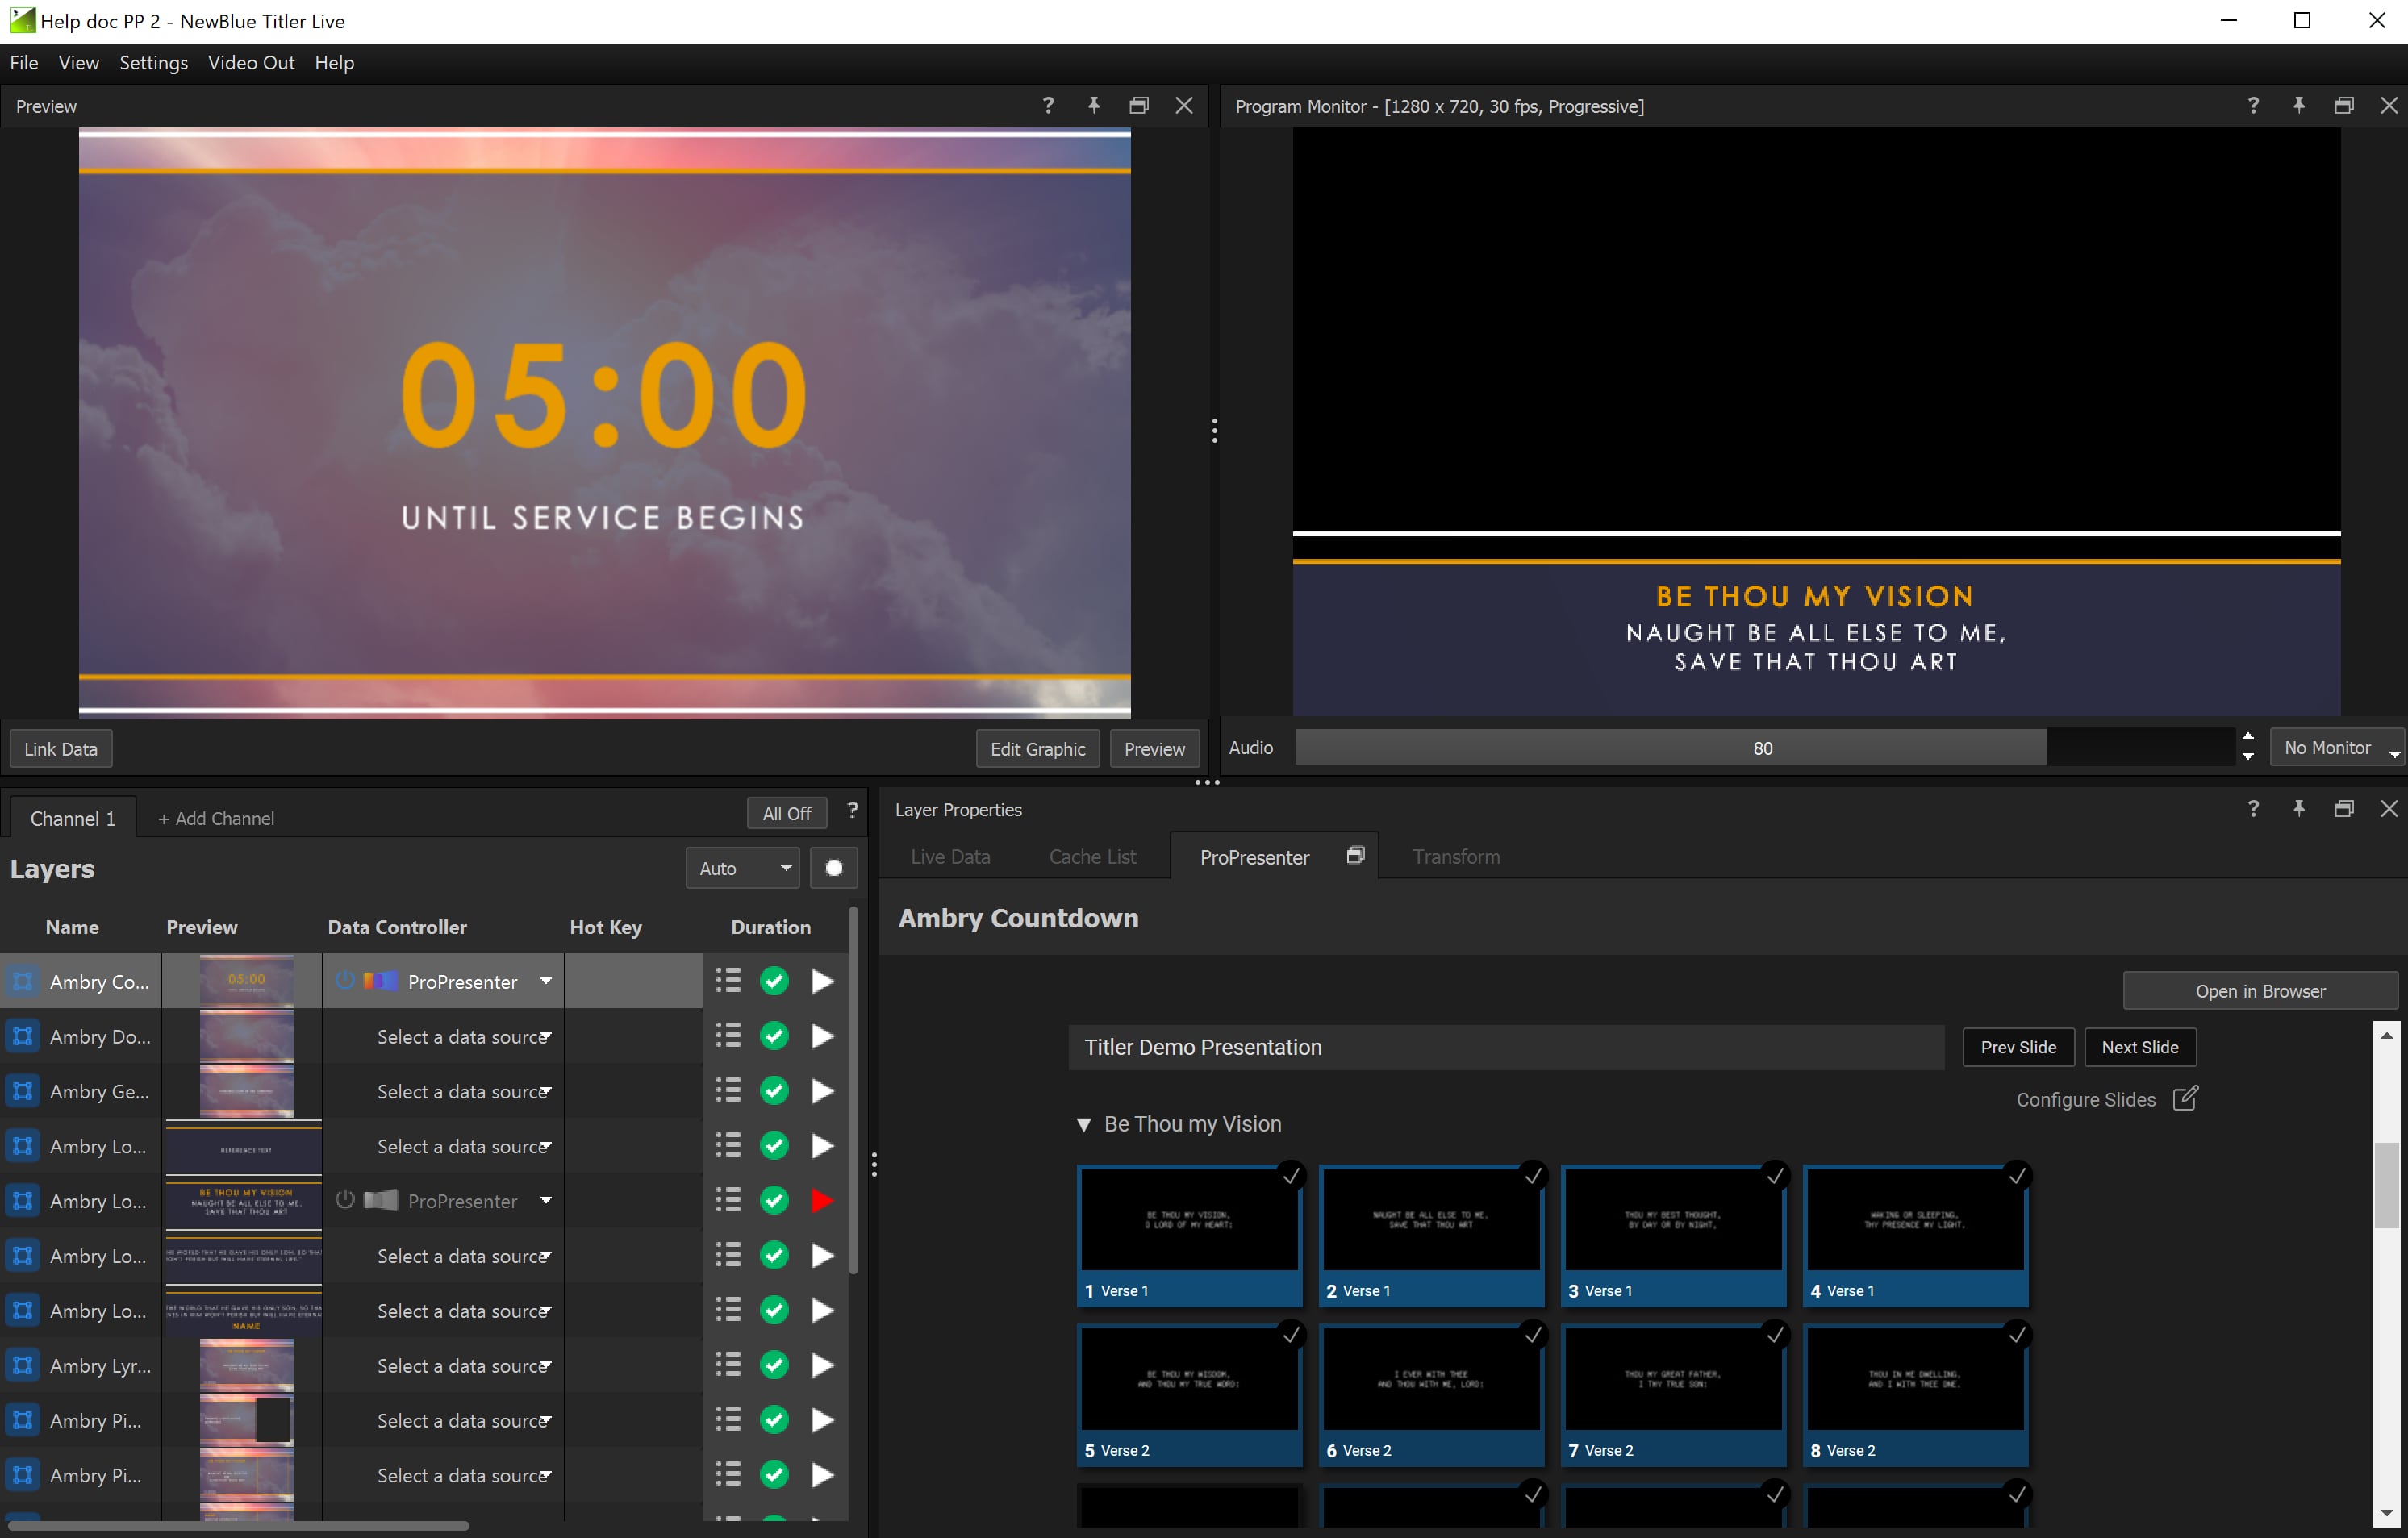Pin the Program Monitor panel
2408x1538 pixels.
pos(2298,105)
